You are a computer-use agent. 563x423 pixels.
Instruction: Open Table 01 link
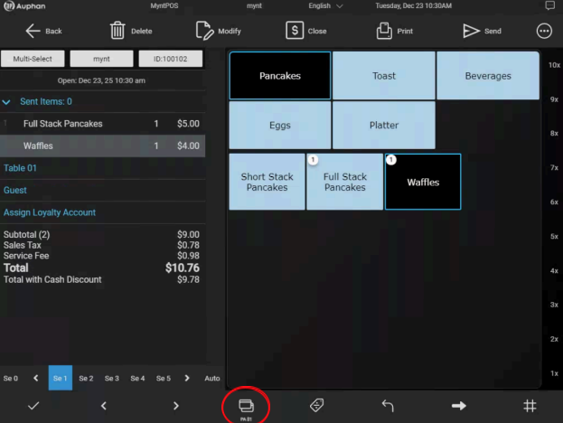coord(20,168)
